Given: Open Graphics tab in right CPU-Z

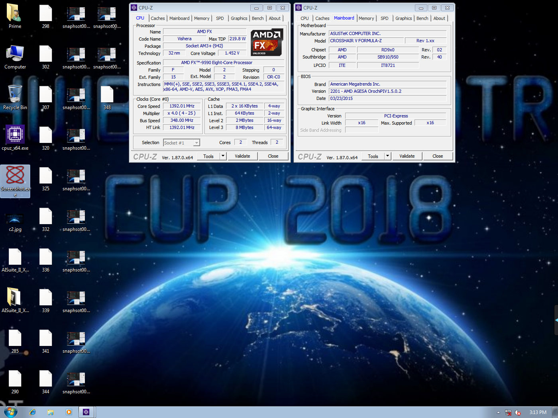Looking at the screenshot, I should tap(404, 18).
